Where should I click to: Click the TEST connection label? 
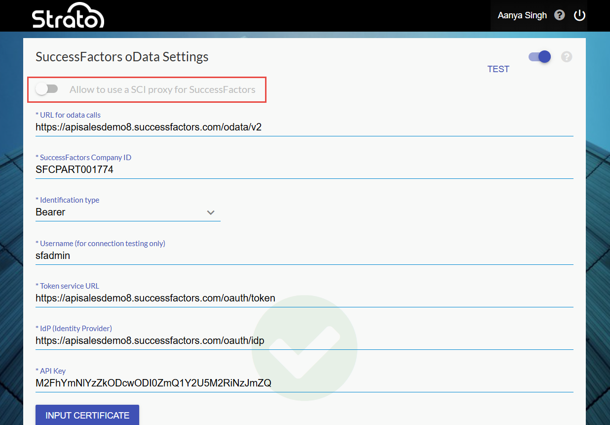pos(498,69)
